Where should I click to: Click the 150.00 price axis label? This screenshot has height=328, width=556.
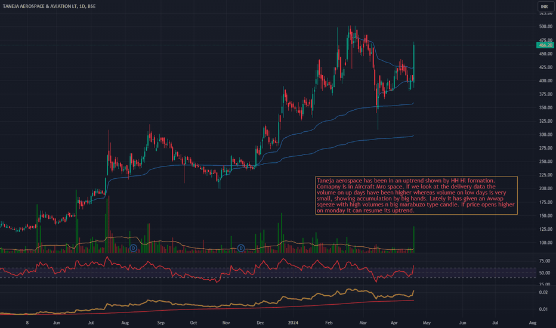tap(546, 216)
